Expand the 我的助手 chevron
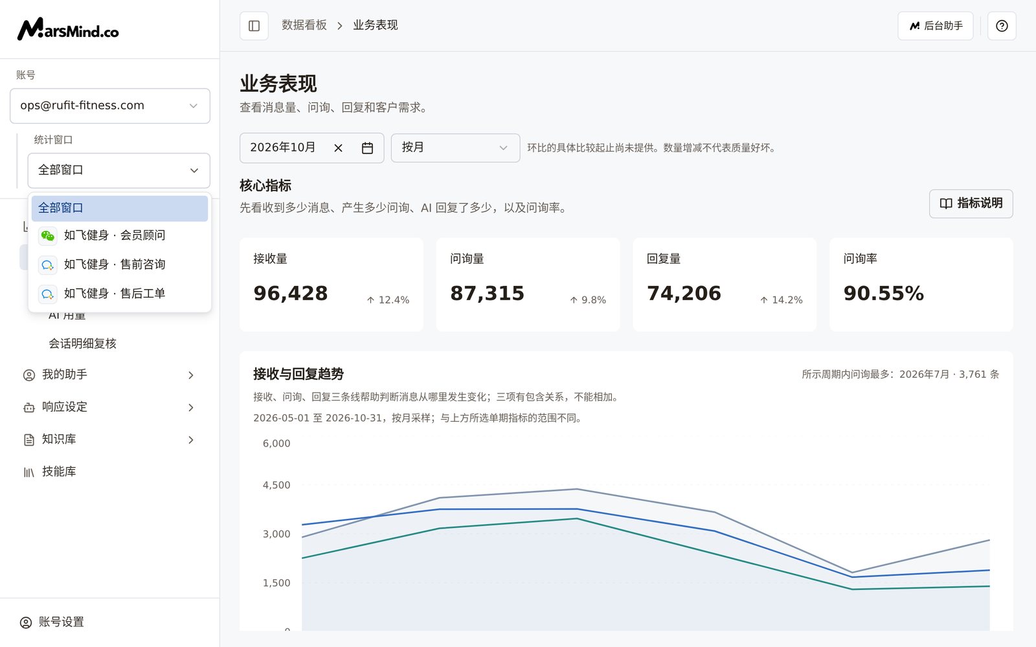Screen dimensions: 1036x647 point(191,375)
